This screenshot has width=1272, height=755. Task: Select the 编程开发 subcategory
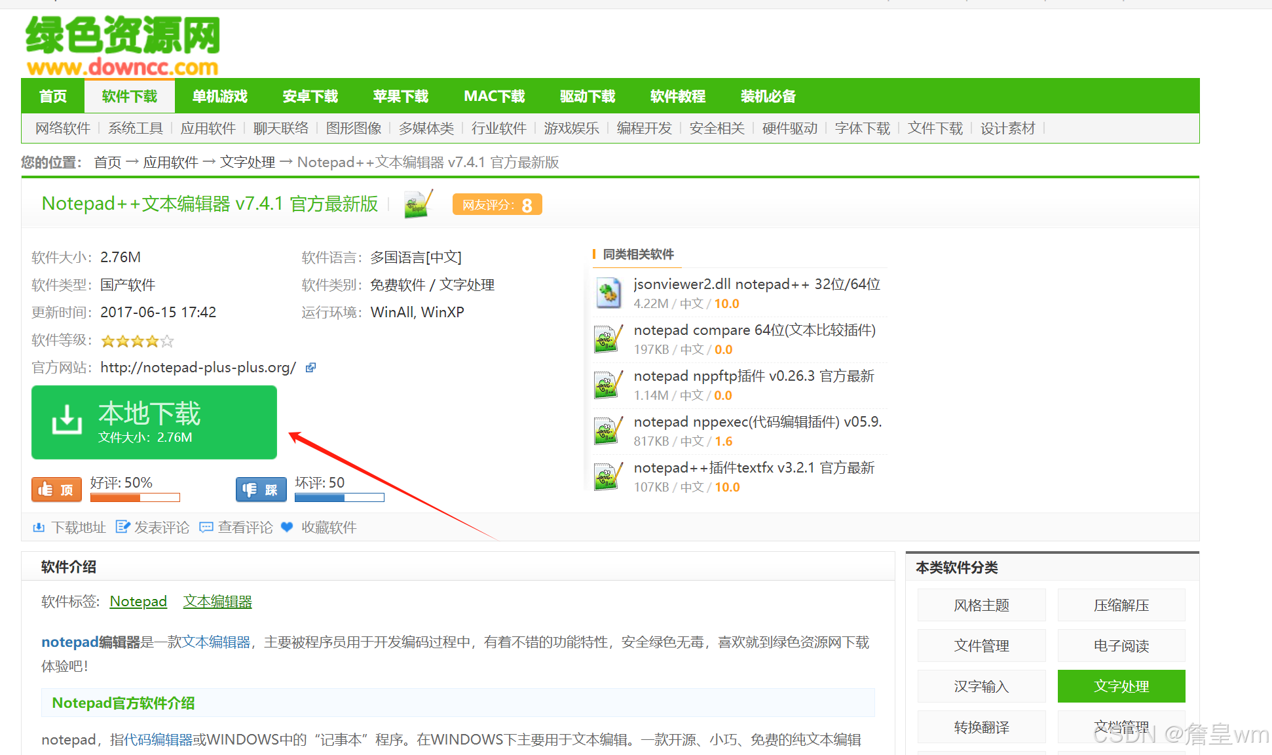coord(645,128)
